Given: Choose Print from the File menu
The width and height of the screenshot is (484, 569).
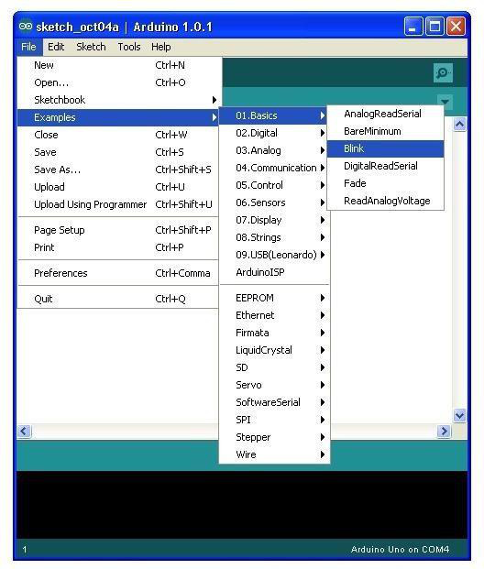Looking at the screenshot, I should (118, 247).
